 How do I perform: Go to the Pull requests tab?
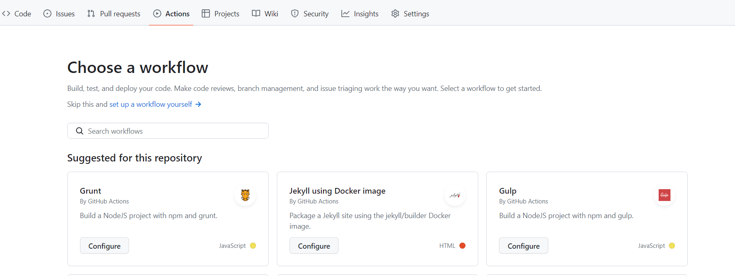114,13
